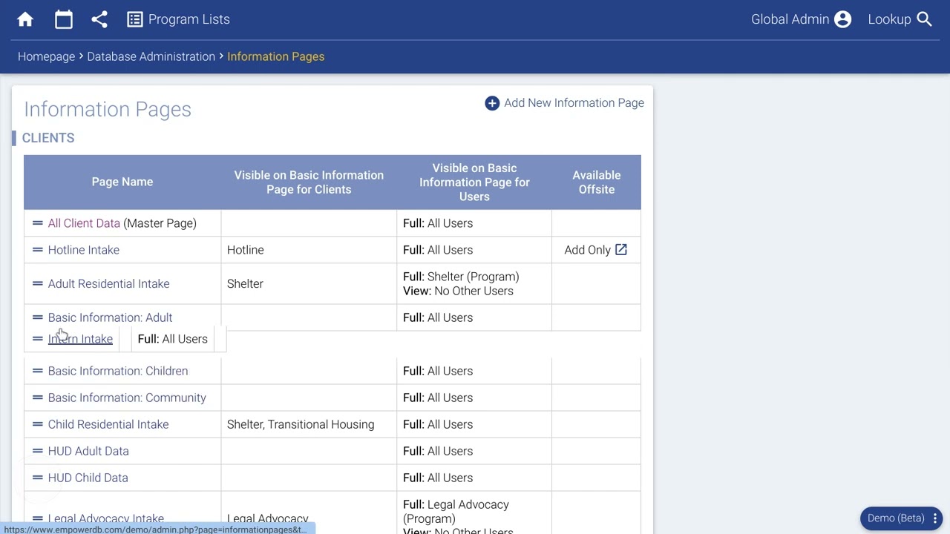Click Add New Information Page
The height and width of the screenshot is (534, 950).
pos(565,103)
